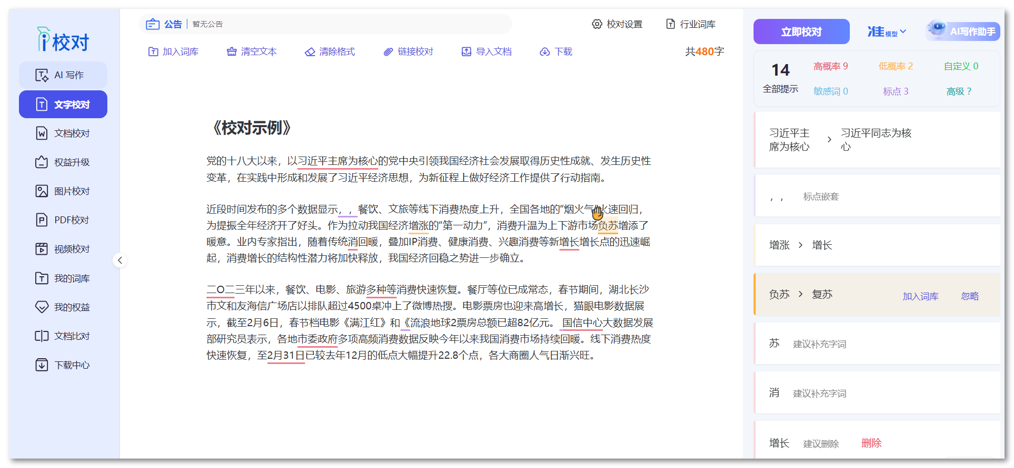Click the 下载 download cloud icon
Screen dimensions: 1014x468
click(545, 51)
